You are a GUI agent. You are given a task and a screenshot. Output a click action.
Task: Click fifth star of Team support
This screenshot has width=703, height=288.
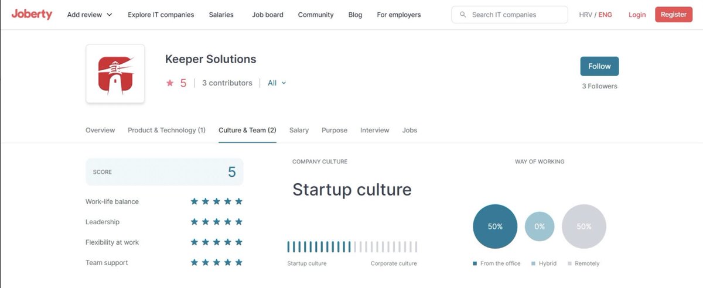point(238,263)
